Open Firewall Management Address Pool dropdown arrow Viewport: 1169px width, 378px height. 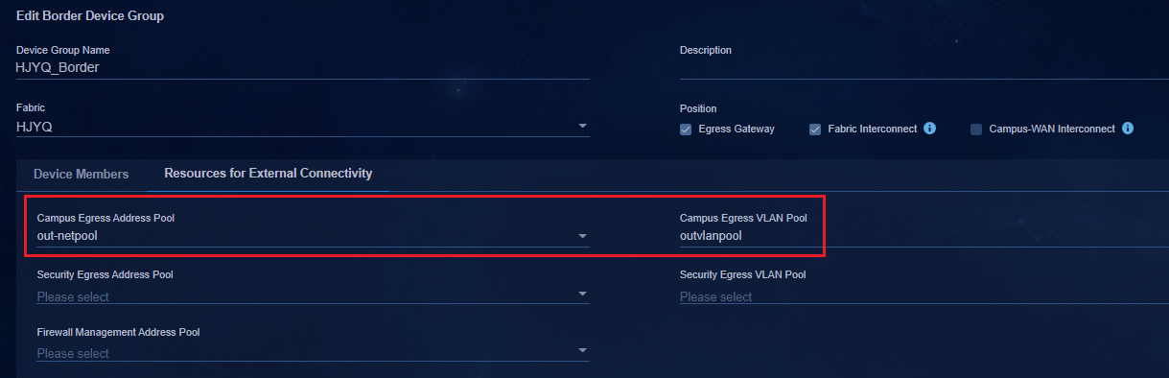pyautogui.click(x=582, y=351)
